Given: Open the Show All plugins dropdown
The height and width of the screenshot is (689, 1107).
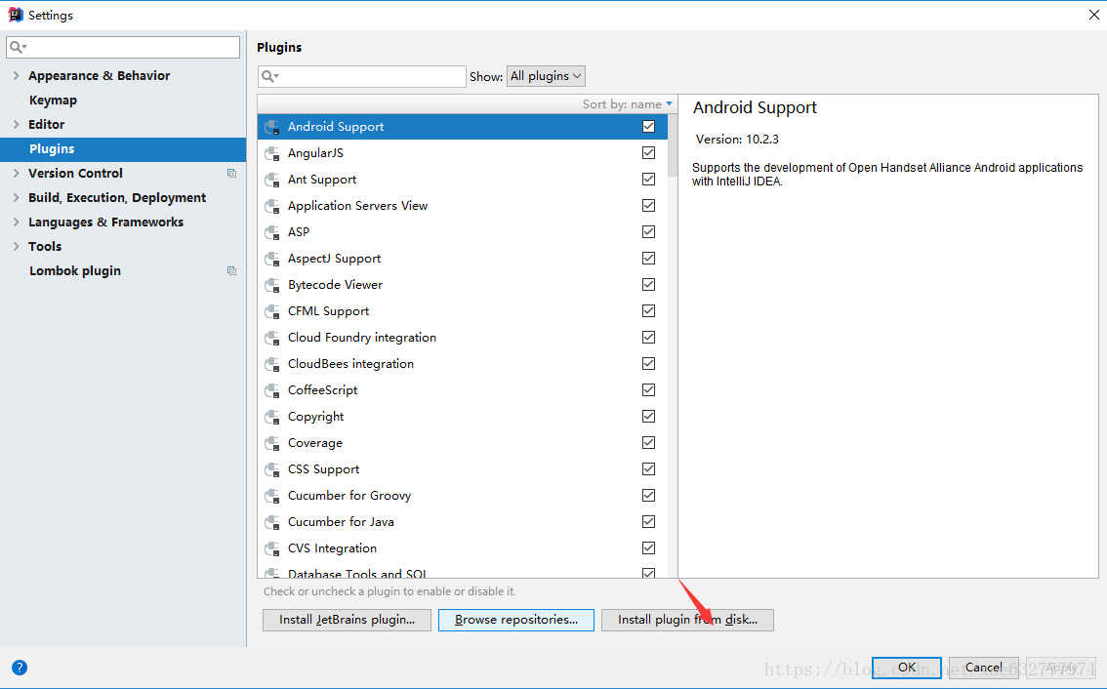Looking at the screenshot, I should (x=546, y=76).
